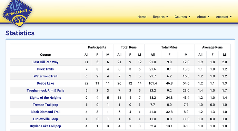238x131 pixels.
Task: Select Dryden Lake male miles 39.3
Action: pos(186,126)
